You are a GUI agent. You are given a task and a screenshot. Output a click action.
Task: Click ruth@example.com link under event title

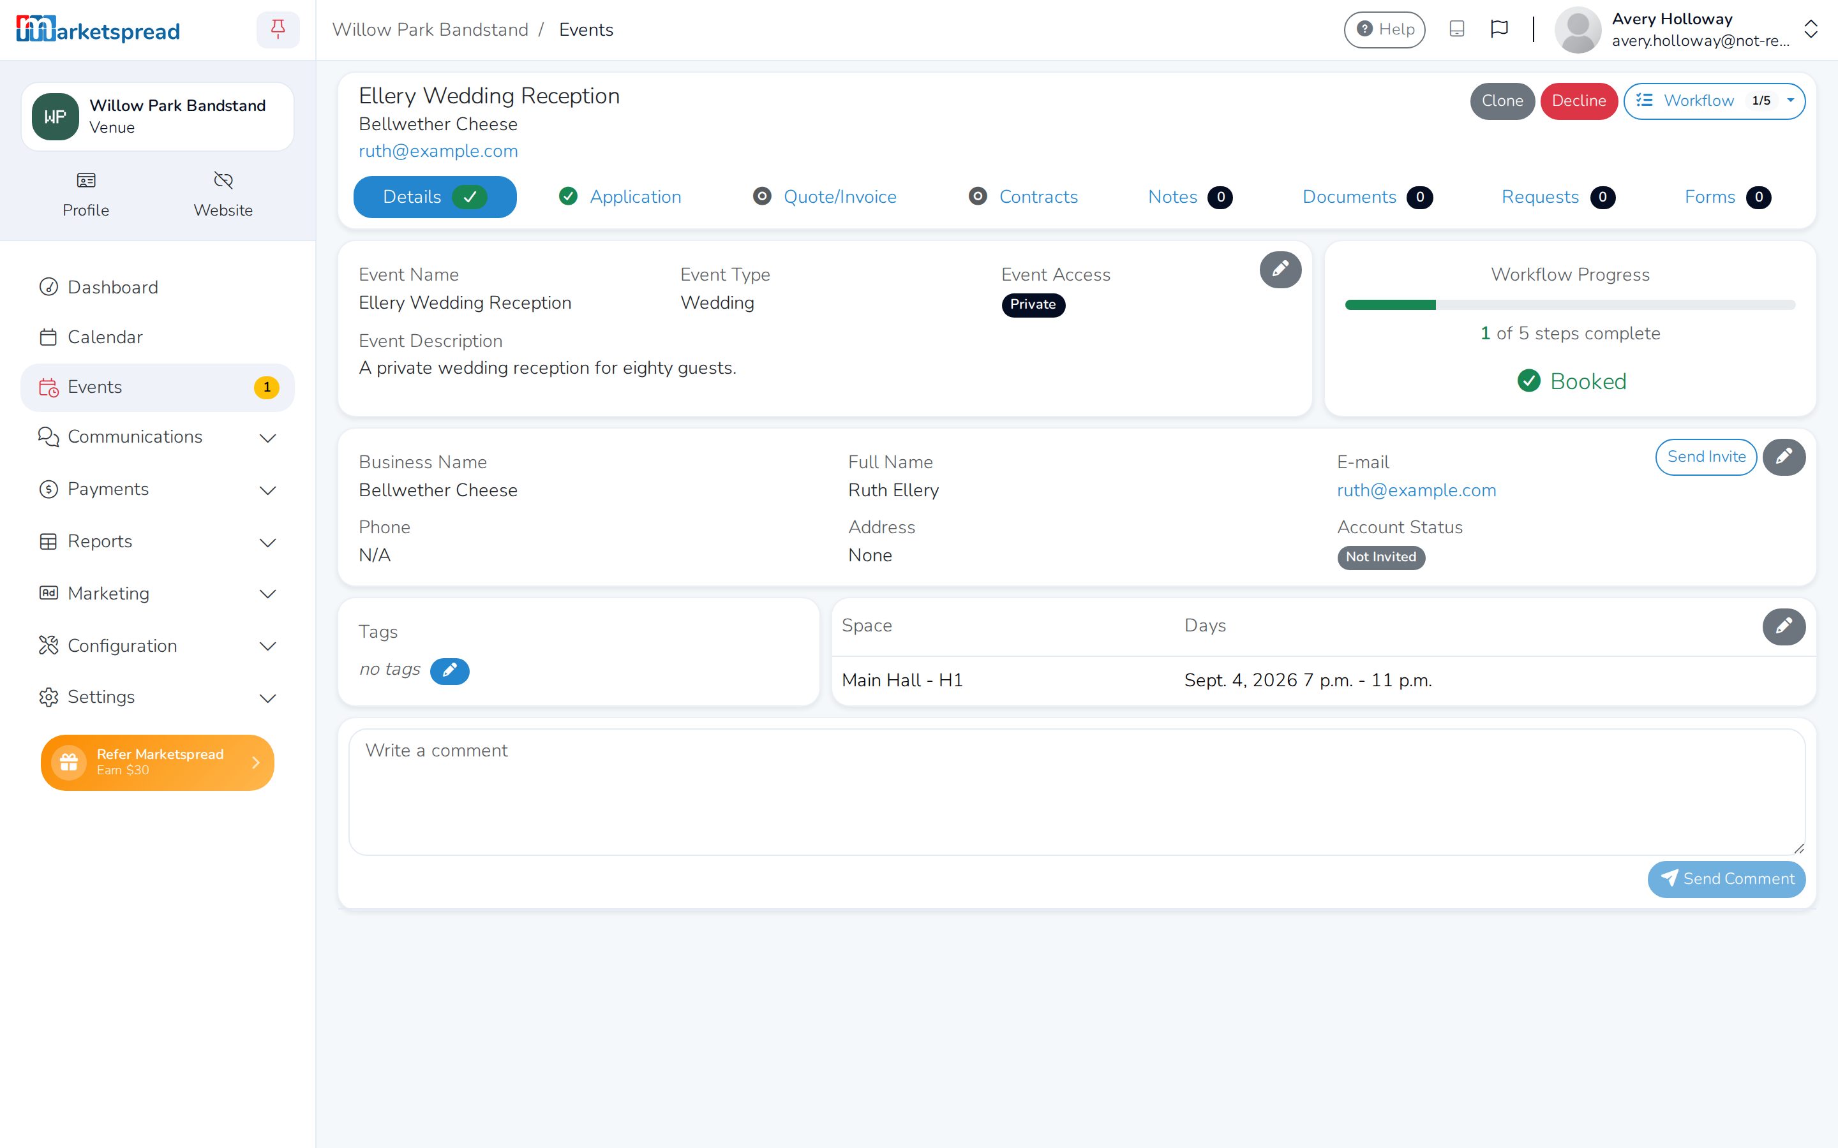coord(438,151)
